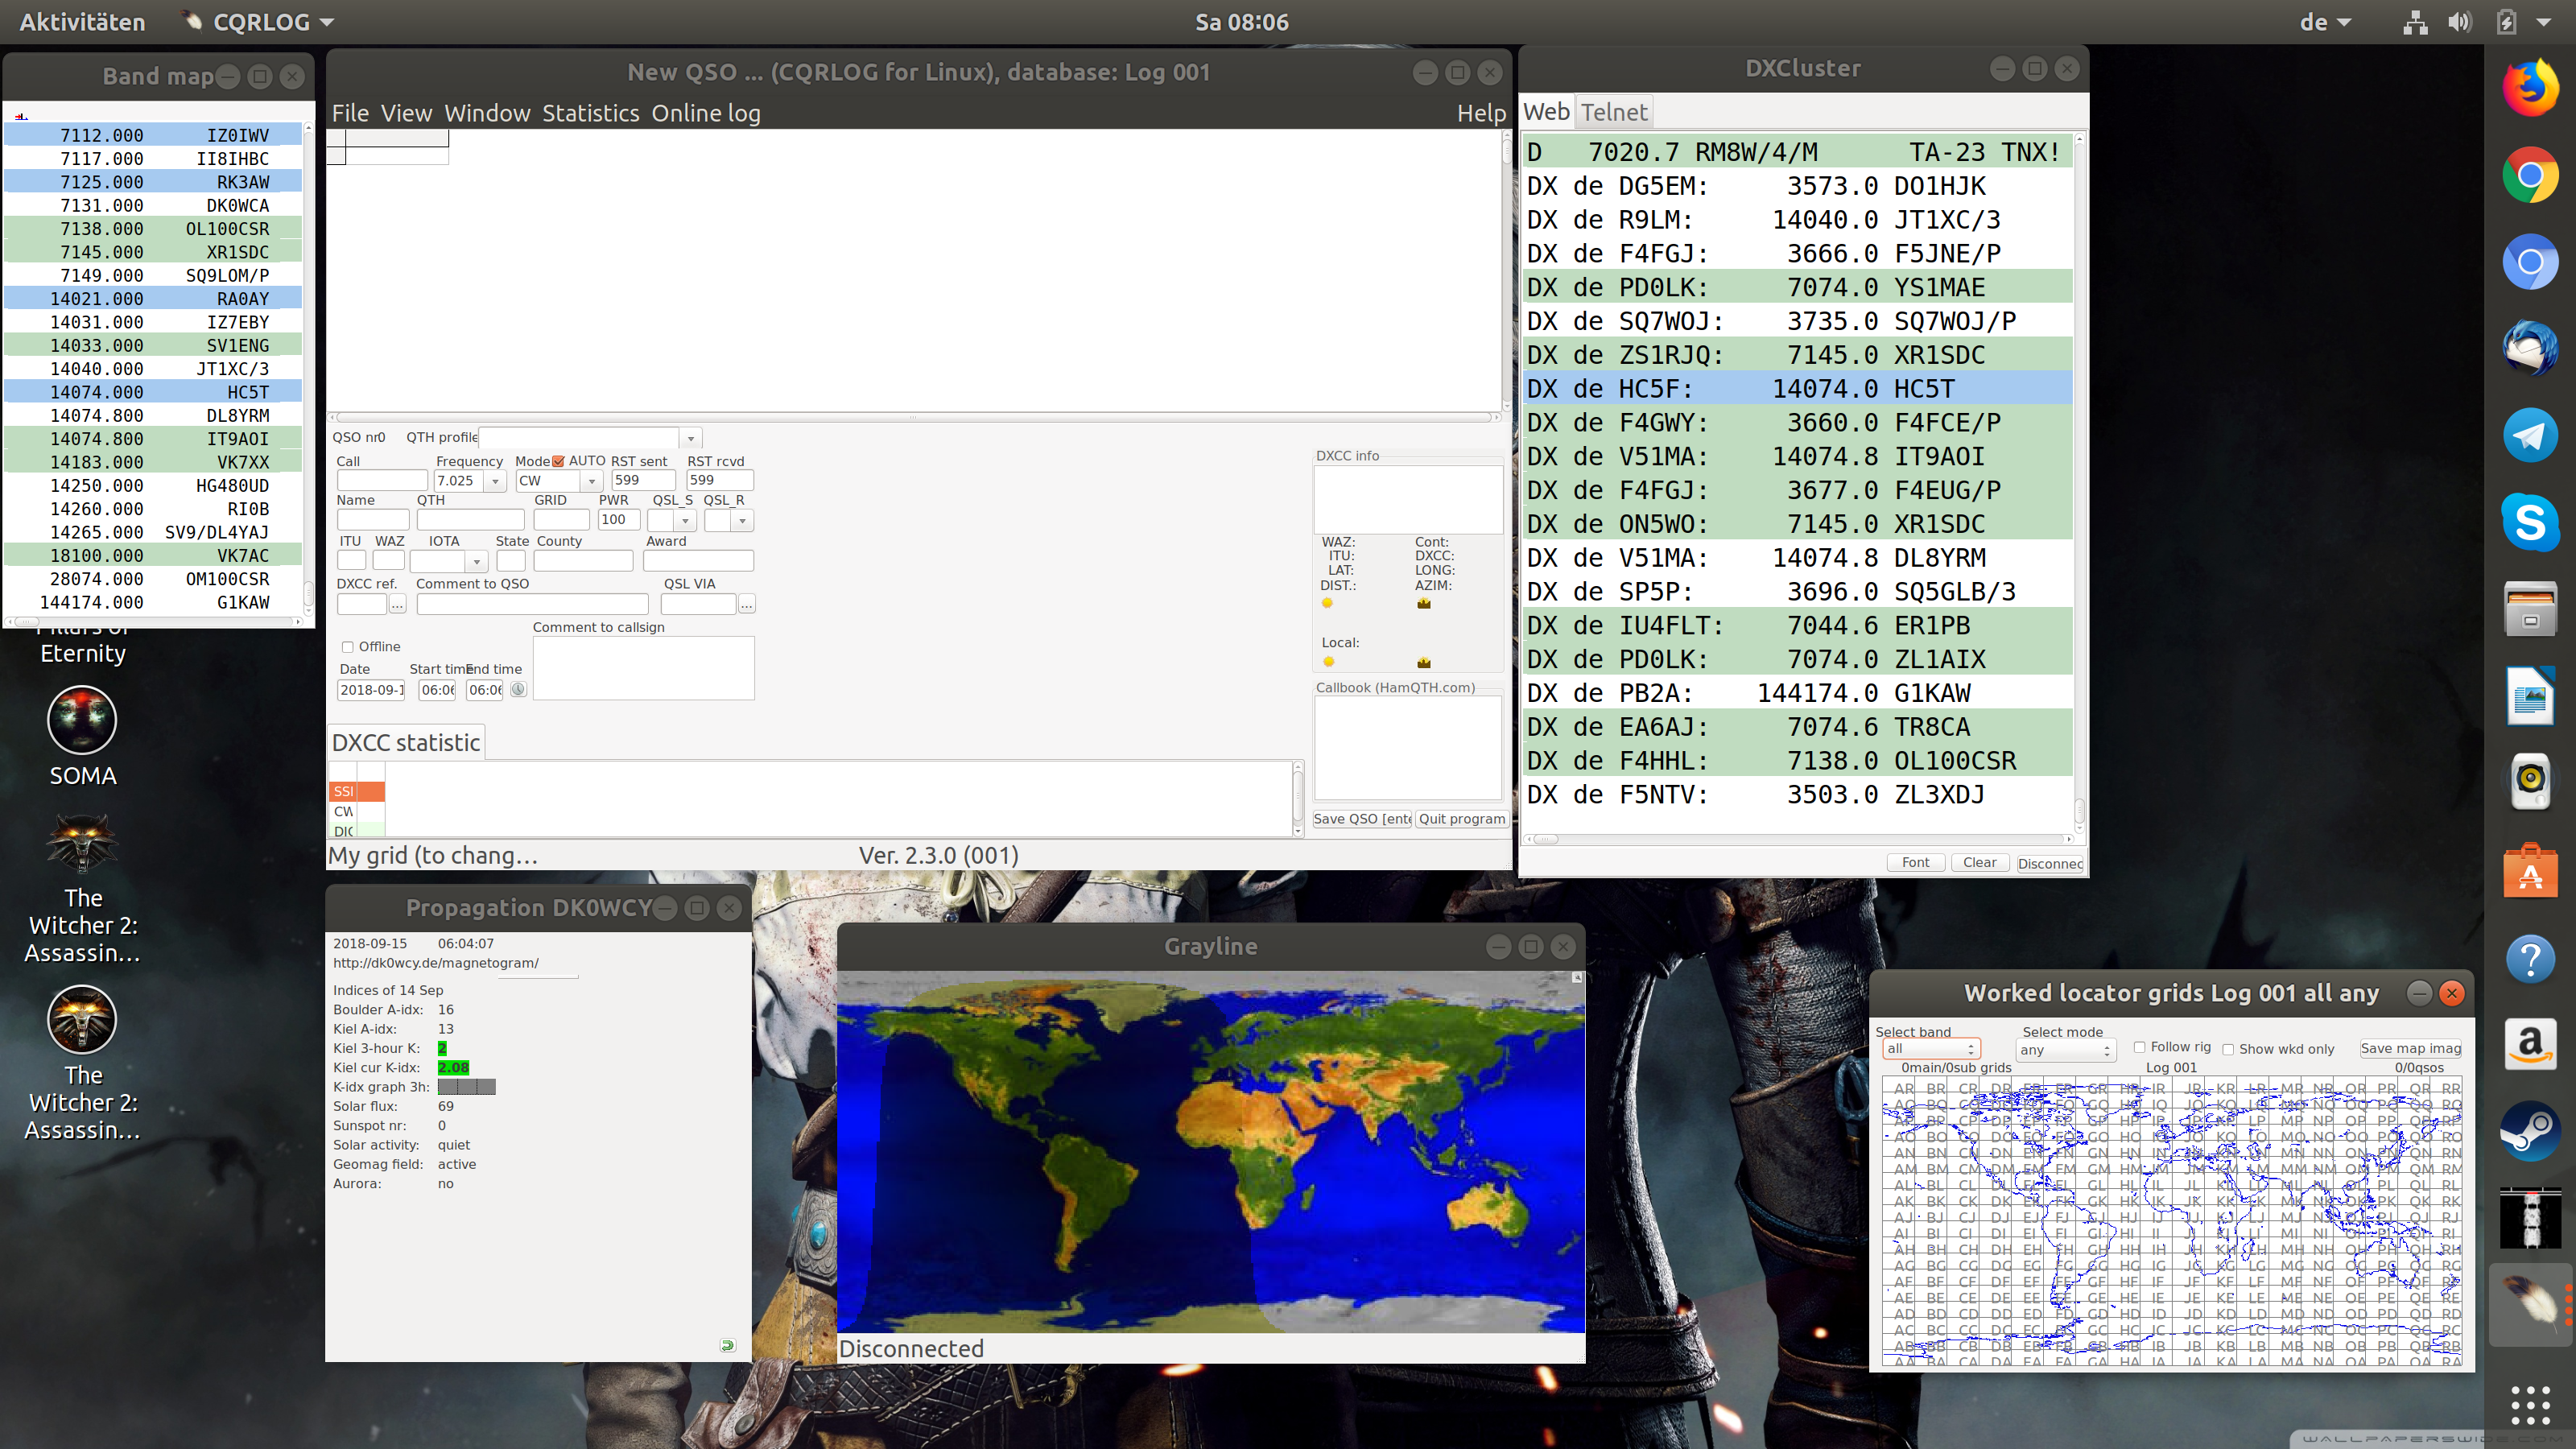Open the Help menu
Image resolution: width=2576 pixels, height=1449 pixels.
[1481, 113]
